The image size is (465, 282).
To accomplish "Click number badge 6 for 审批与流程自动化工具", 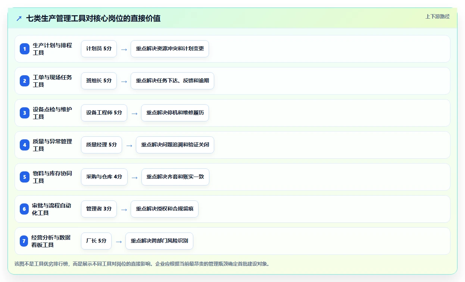I will coord(24,209).
